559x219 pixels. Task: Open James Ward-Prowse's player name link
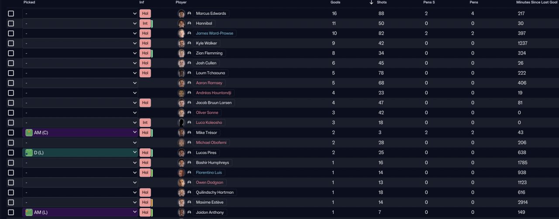pos(214,33)
